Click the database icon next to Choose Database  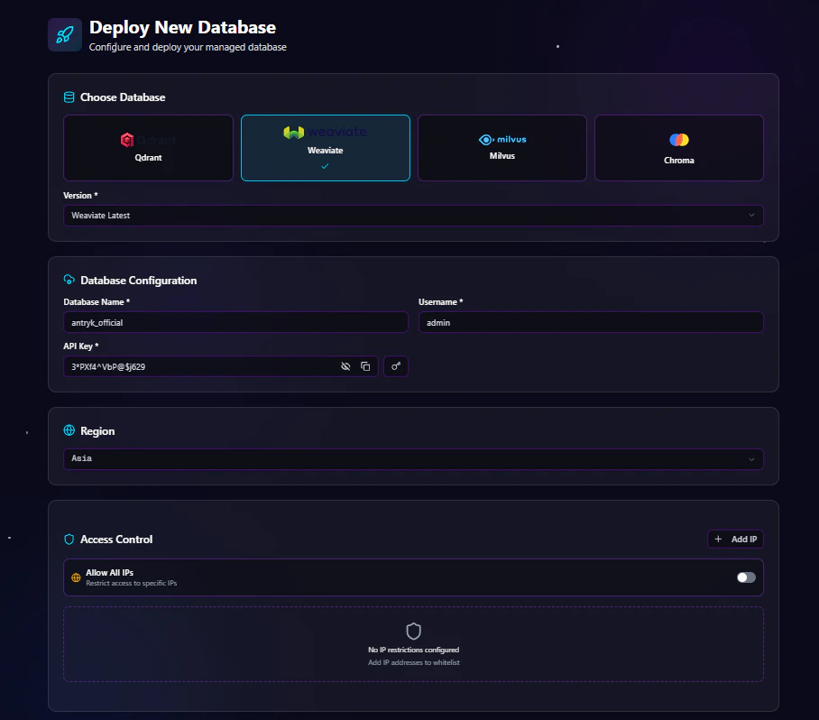[x=69, y=97]
